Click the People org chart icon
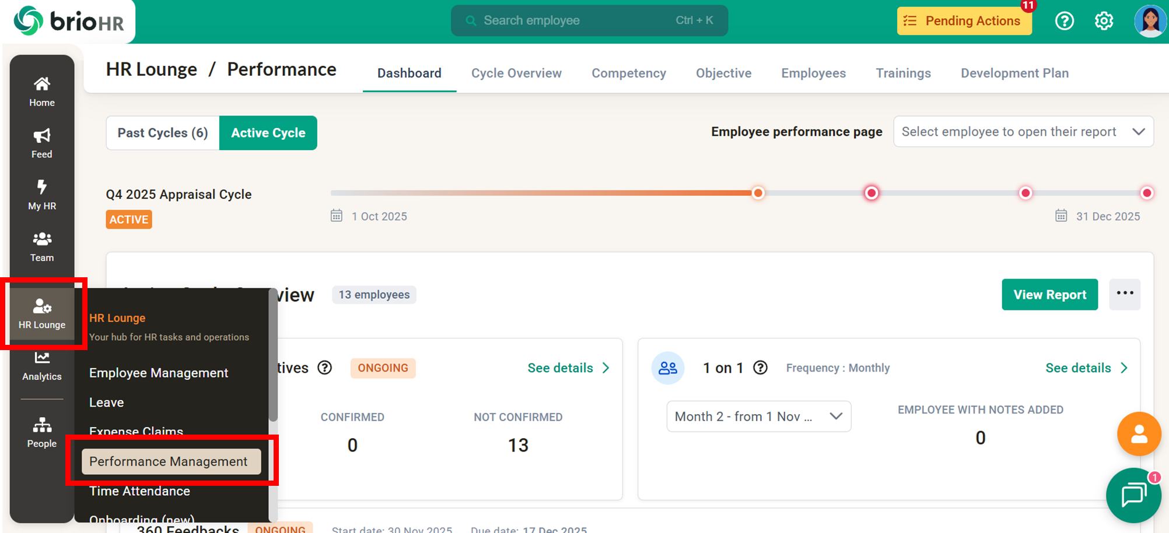This screenshot has height=533, width=1169. point(41,432)
